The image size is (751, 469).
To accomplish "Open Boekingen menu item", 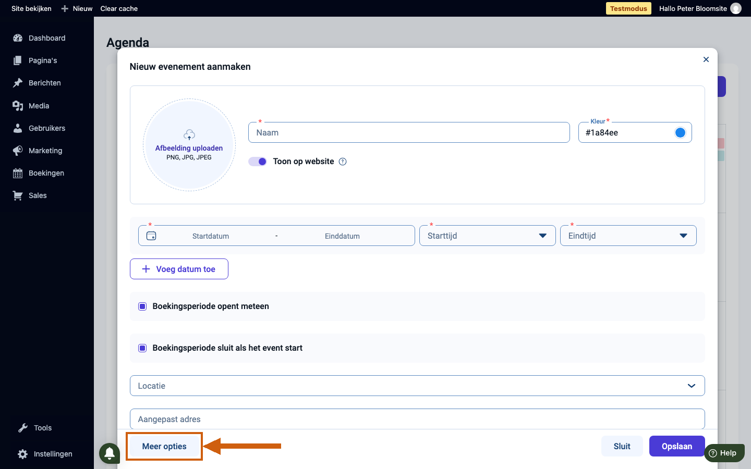I will tap(46, 173).
